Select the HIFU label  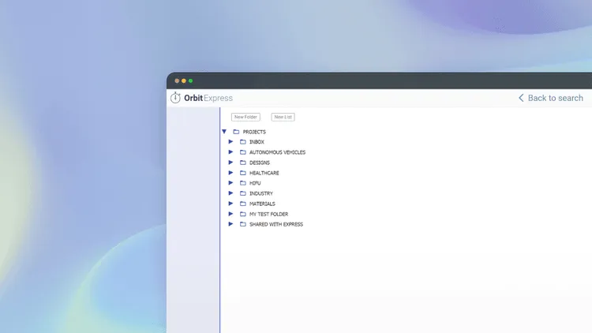255,183
